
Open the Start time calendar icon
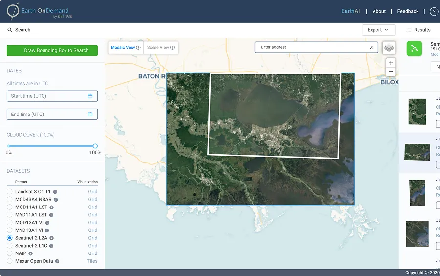(90, 96)
